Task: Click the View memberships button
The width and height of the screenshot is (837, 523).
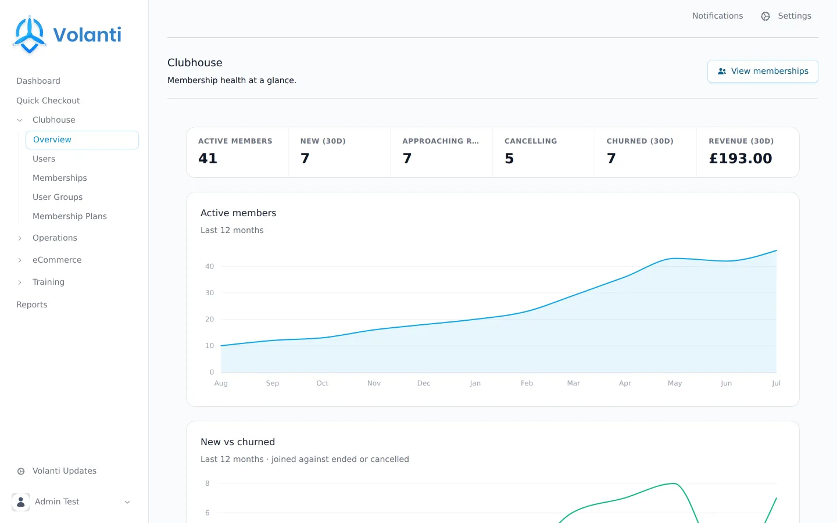Action: [x=763, y=71]
